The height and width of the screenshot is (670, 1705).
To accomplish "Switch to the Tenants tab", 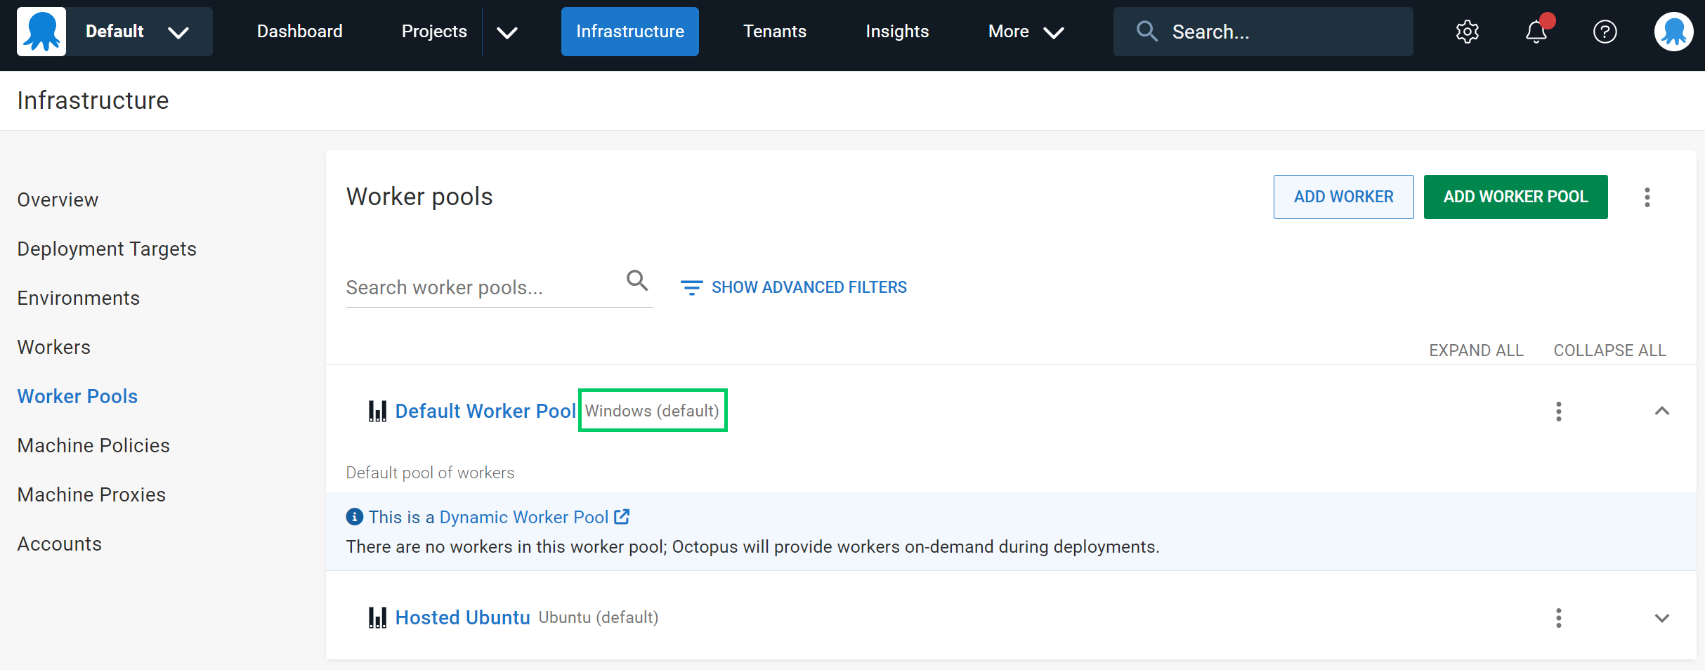I will click(775, 31).
